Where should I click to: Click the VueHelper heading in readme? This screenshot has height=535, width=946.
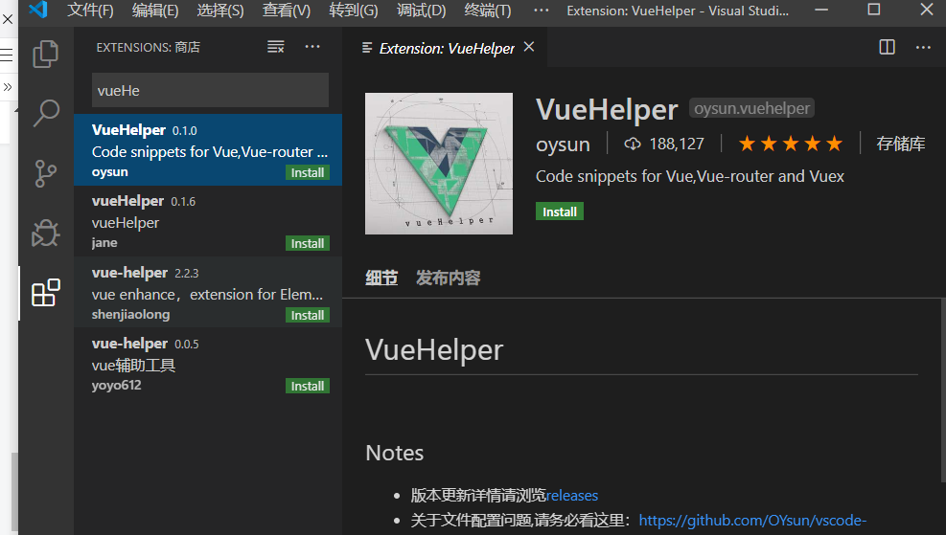[x=434, y=350]
